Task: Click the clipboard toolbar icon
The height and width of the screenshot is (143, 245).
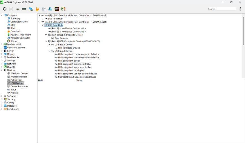Action: [44, 9]
